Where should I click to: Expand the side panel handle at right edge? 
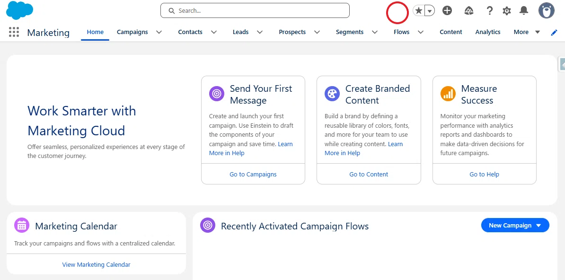click(562, 64)
